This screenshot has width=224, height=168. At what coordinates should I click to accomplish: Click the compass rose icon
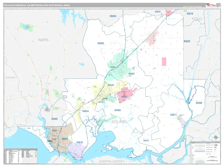(216, 138)
